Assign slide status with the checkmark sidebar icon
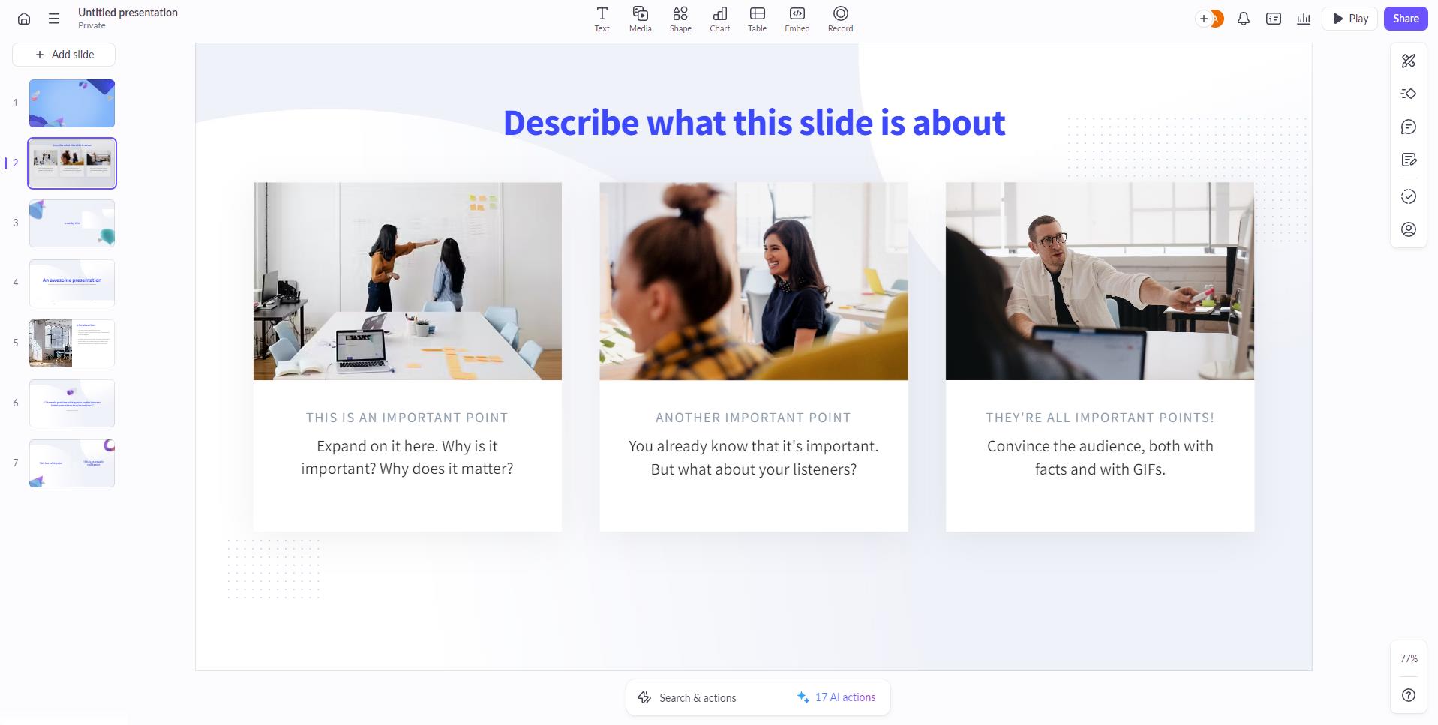 tap(1409, 196)
